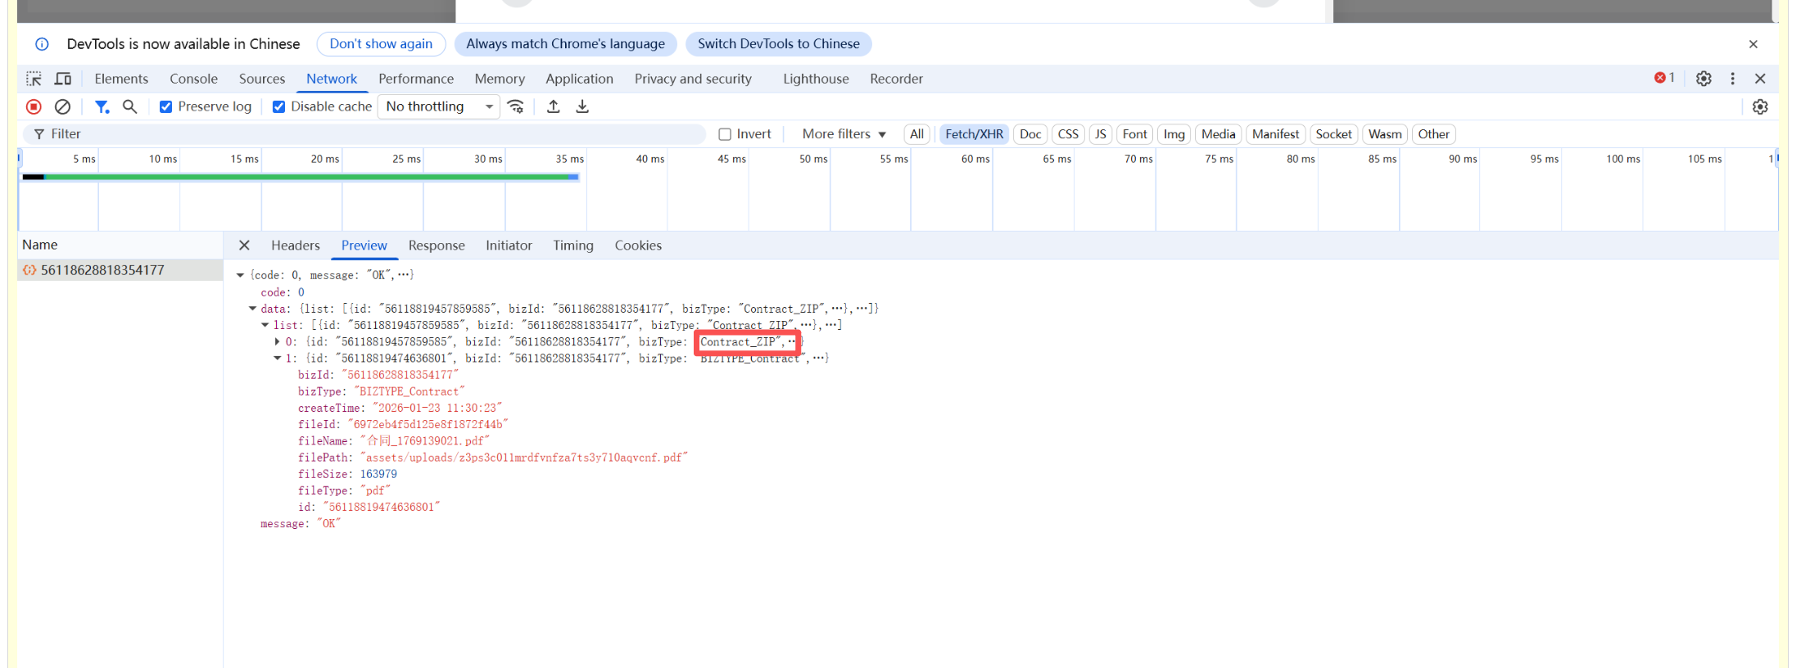1810x668 pixels.
Task: Expand the More filters dropdown
Action: click(x=844, y=134)
